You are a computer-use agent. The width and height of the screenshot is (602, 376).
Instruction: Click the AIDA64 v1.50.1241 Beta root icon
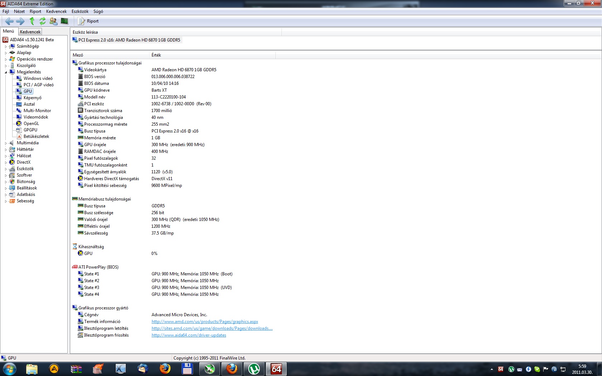5,40
